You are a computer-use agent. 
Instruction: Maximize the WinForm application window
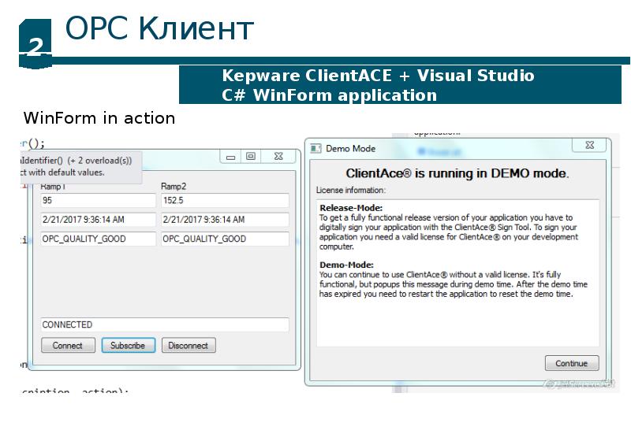[251, 157]
